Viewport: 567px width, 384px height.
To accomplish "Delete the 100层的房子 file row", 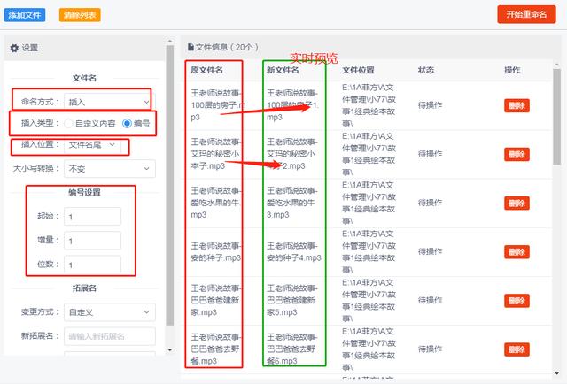I will click(x=517, y=105).
